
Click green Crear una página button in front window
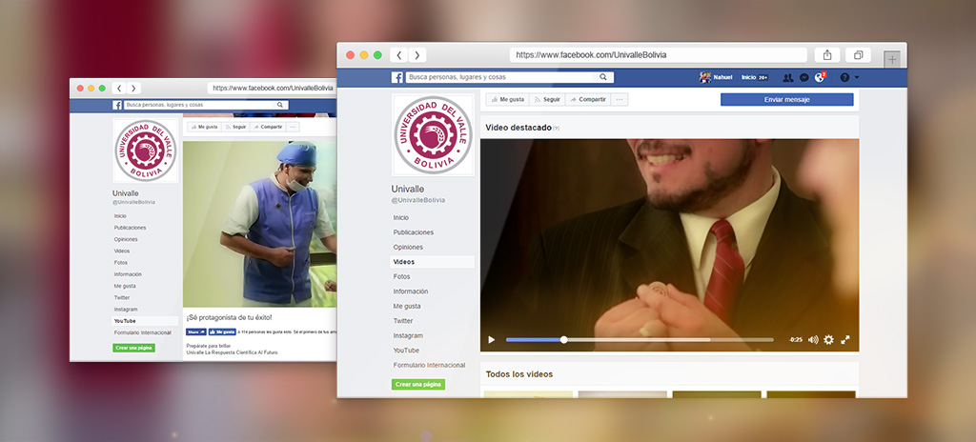click(418, 384)
